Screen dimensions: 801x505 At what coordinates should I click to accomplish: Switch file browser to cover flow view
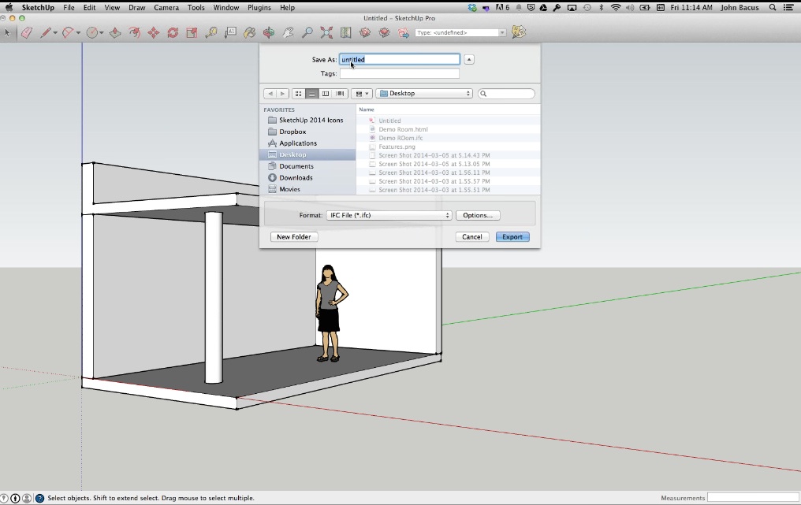point(340,94)
